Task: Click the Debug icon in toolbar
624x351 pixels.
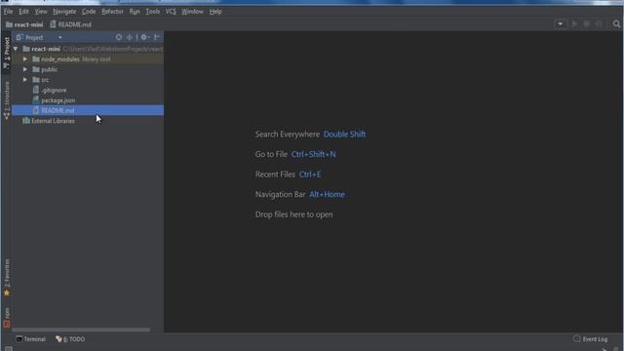Action: (x=586, y=24)
